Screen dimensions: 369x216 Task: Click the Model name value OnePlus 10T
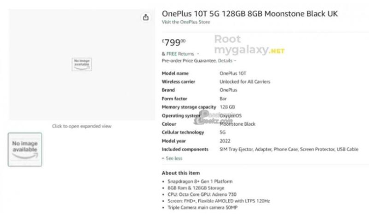click(x=233, y=73)
